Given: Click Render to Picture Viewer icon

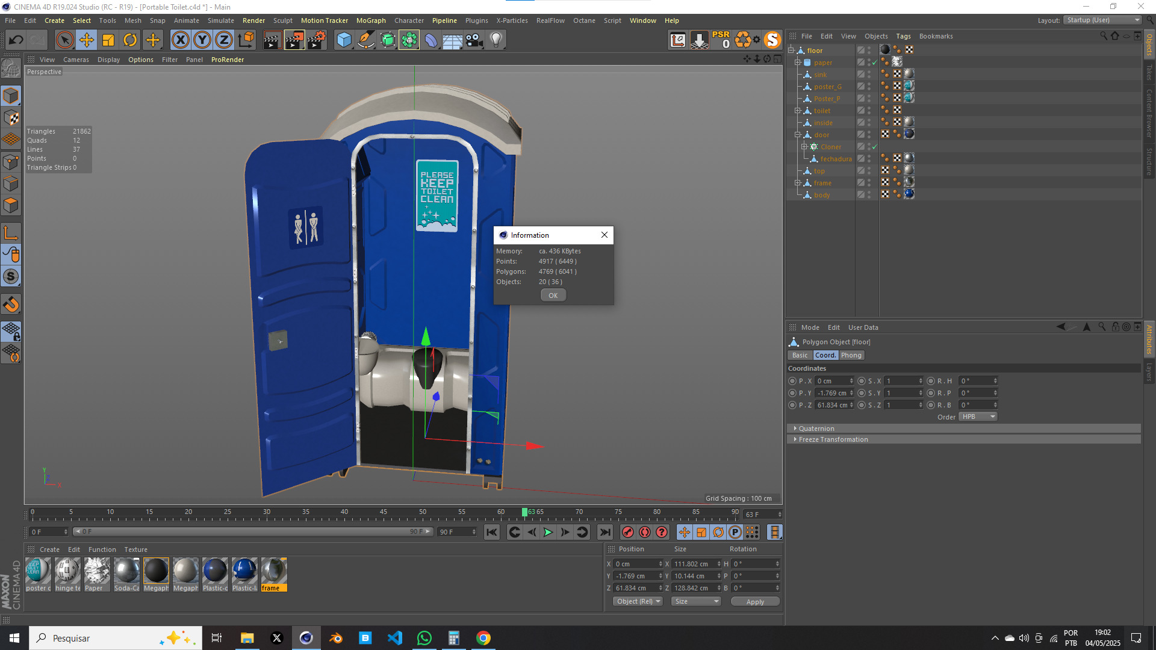Looking at the screenshot, I should 294,40.
